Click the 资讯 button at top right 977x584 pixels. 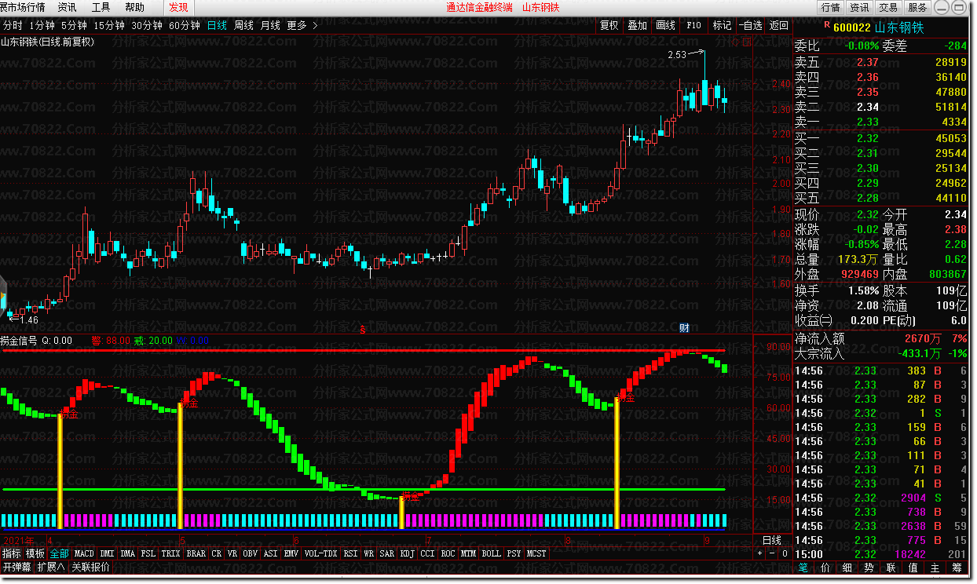point(859,7)
